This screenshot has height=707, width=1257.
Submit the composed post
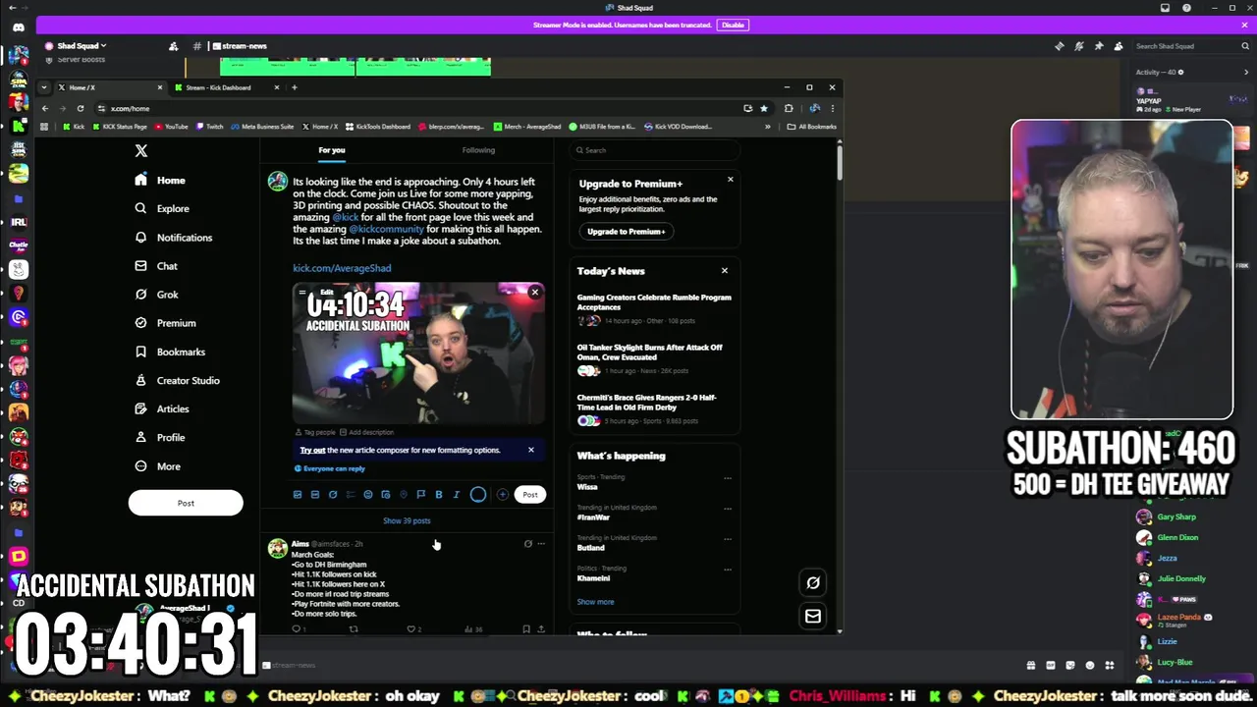coord(530,495)
